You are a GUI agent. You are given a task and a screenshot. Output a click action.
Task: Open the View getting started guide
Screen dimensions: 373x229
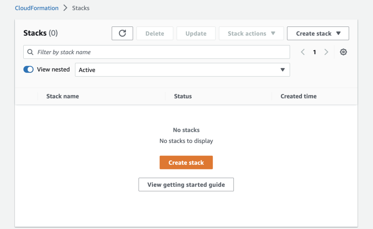click(186, 184)
